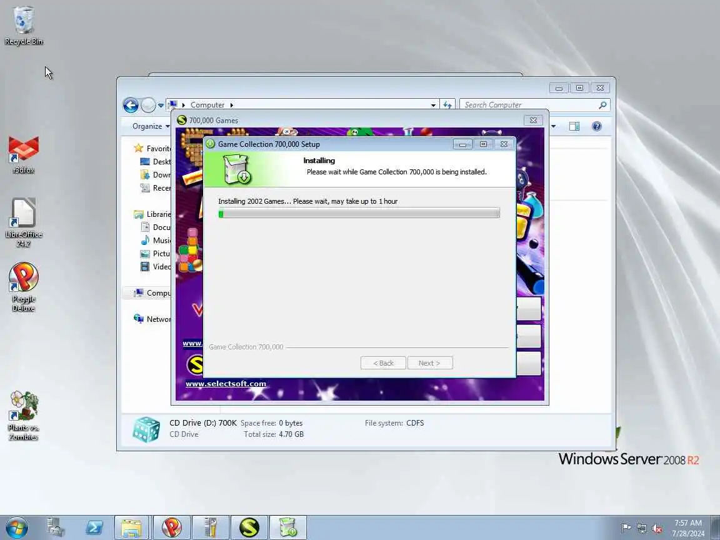The image size is (720, 540).
Task: Select Downloads in the navigation pane
Action: pyautogui.click(x=156, y=174)
